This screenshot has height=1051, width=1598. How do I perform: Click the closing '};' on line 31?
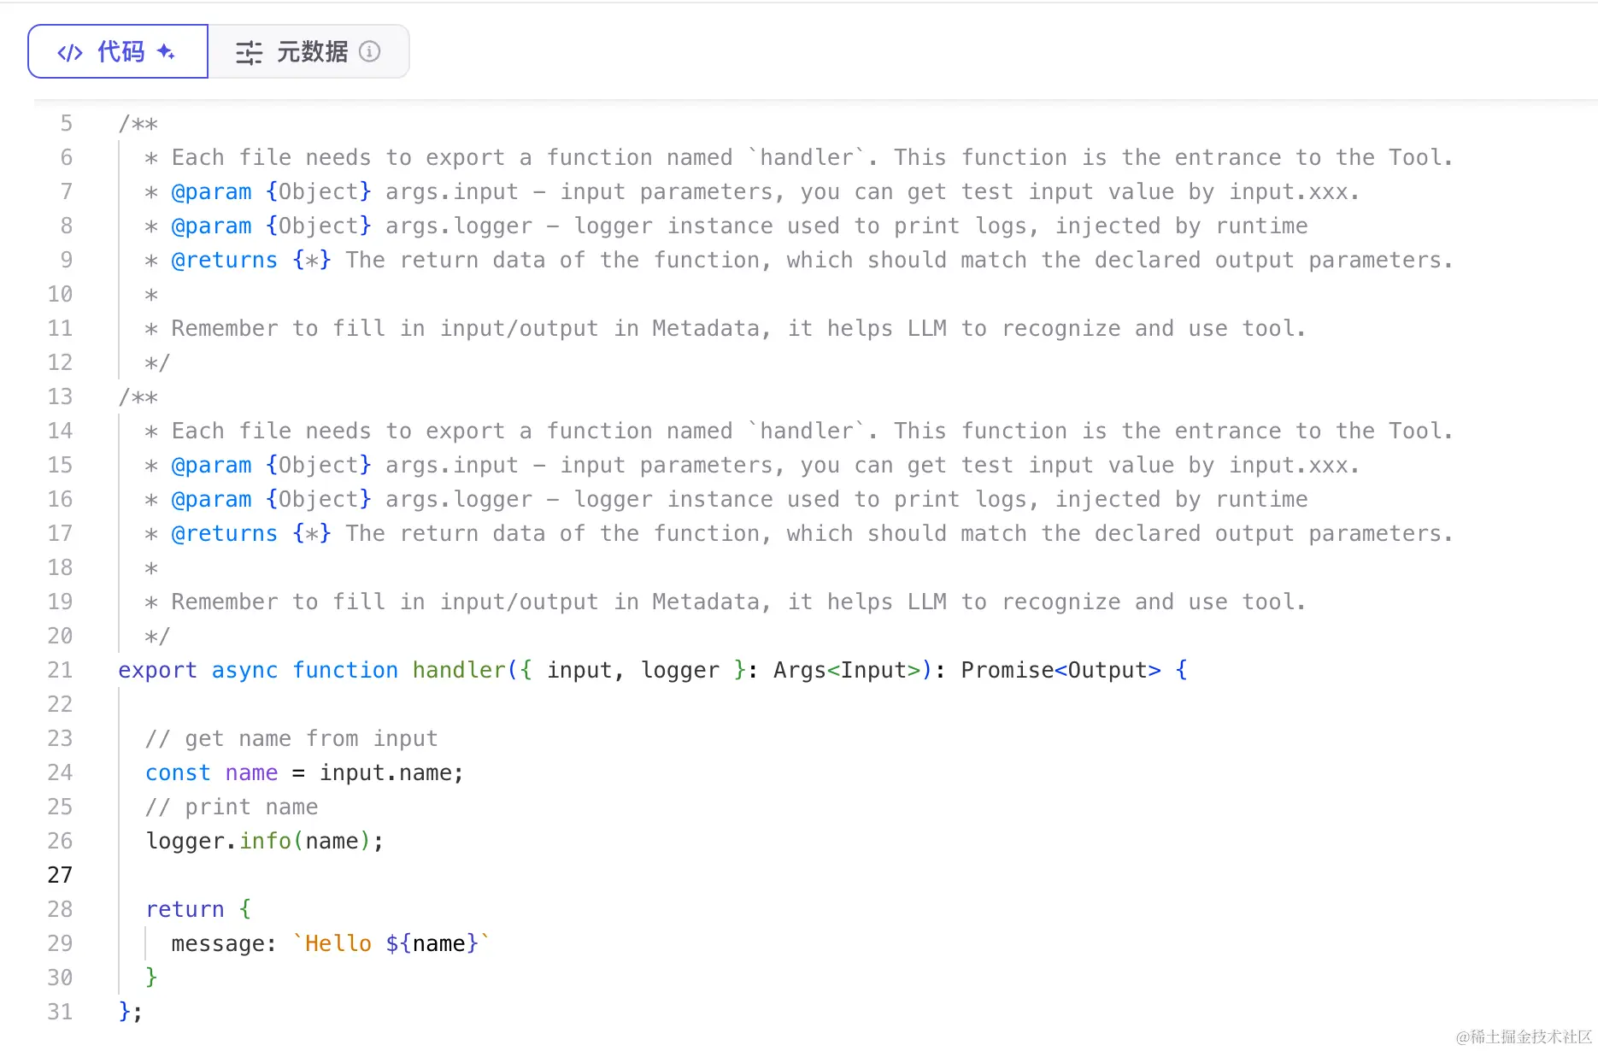[131, 1012]
